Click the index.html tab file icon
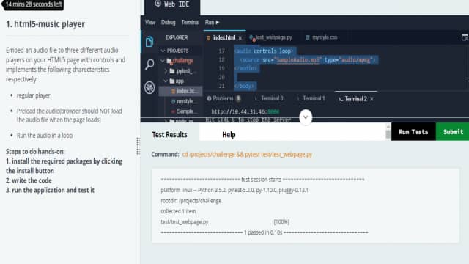Image resolution: width=469 pixels, height=264 pixels. 208,37
